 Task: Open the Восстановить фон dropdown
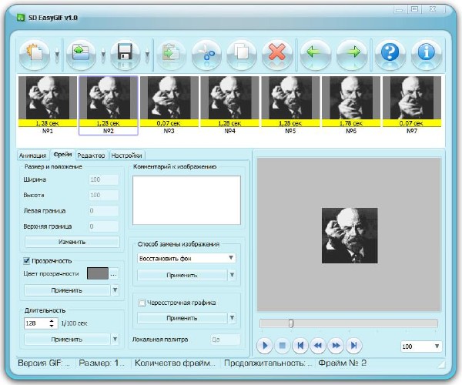pyautogui.click(x=186, y=258)
